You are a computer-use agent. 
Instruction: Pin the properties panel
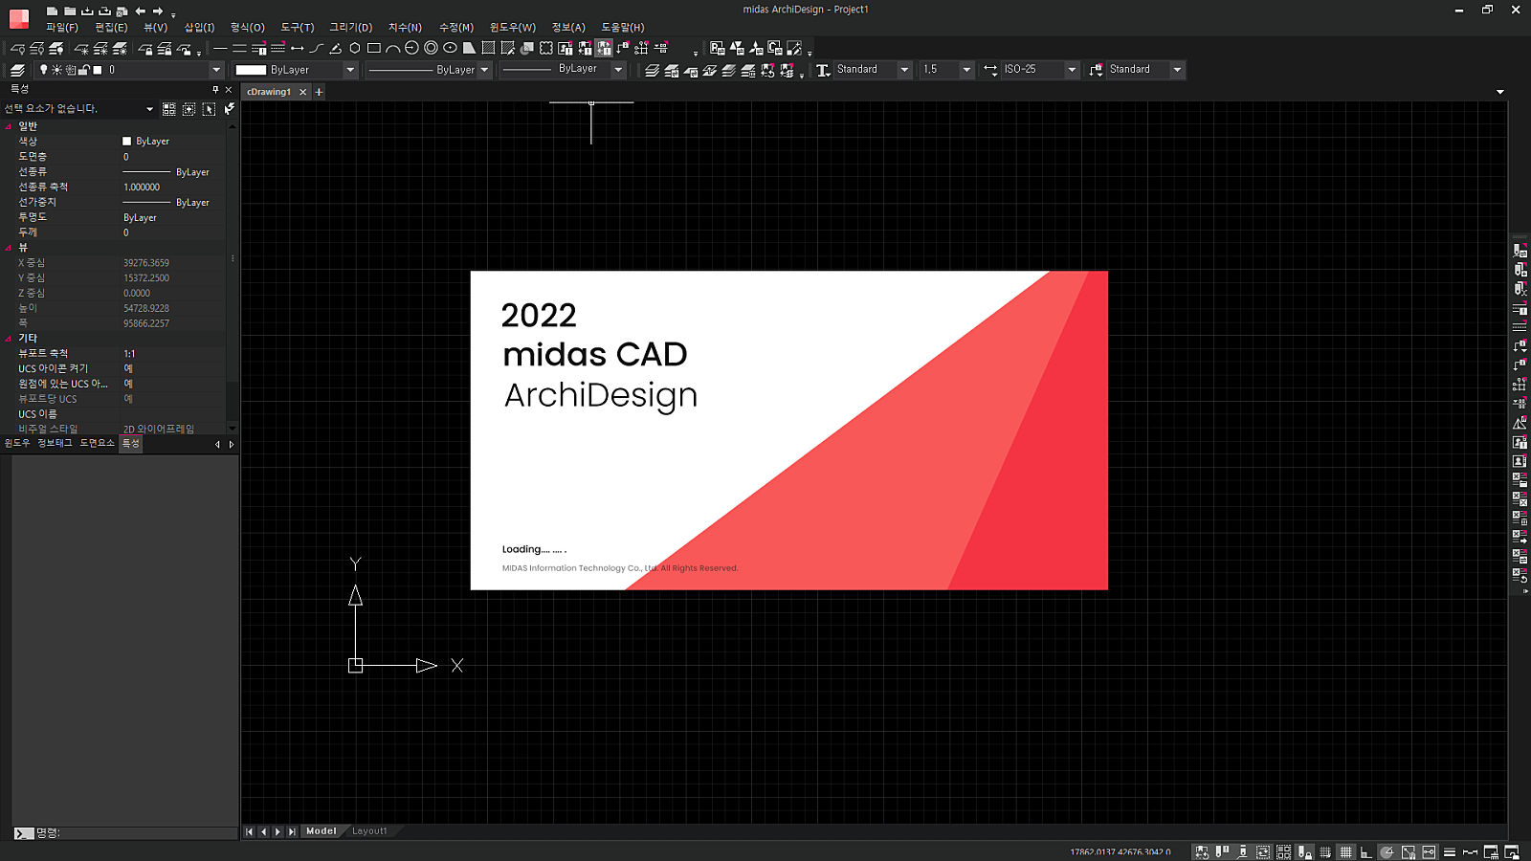click(x=215, y=89)
